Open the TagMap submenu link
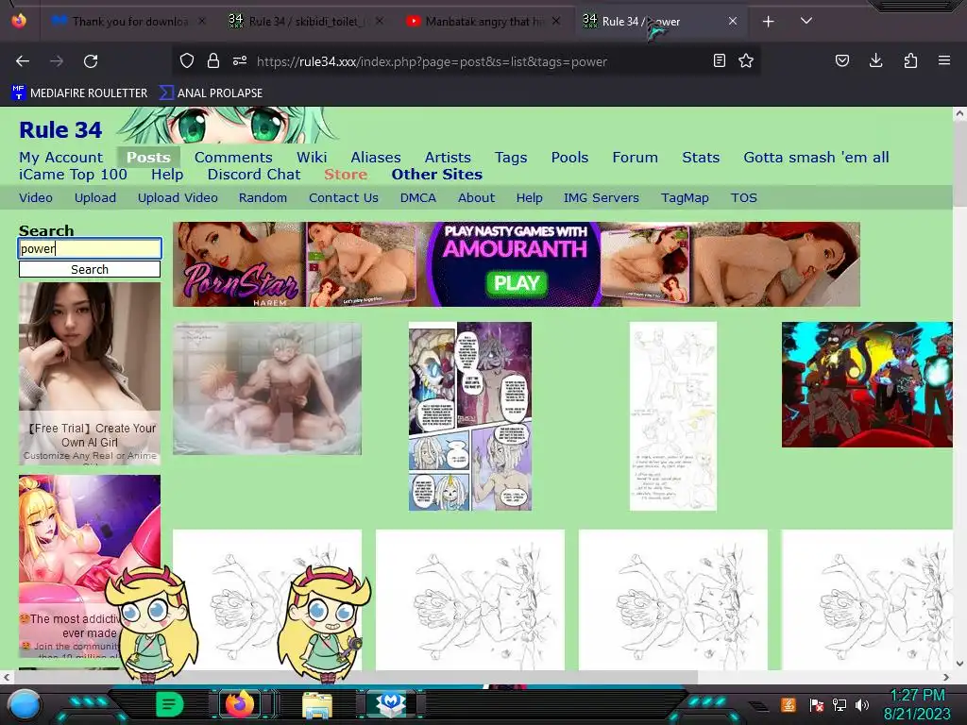Image resolution: width=967 pixels, height=725 pixels. tap(685, 198)
